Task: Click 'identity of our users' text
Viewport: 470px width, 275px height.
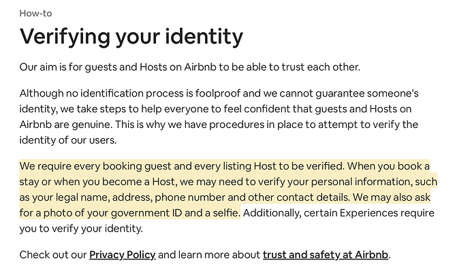Action: [x=67, y=140]
